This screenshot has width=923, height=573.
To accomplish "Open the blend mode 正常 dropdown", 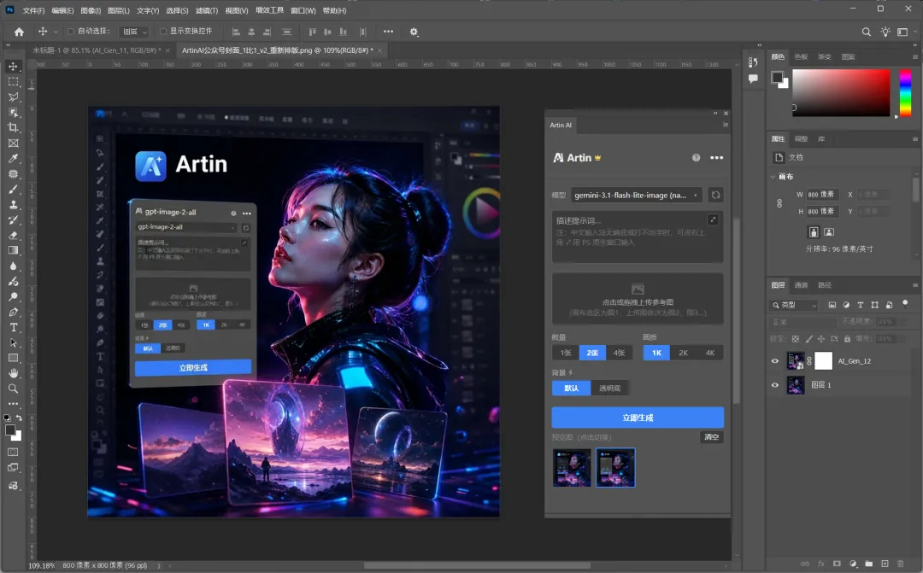I will [802, 322].
